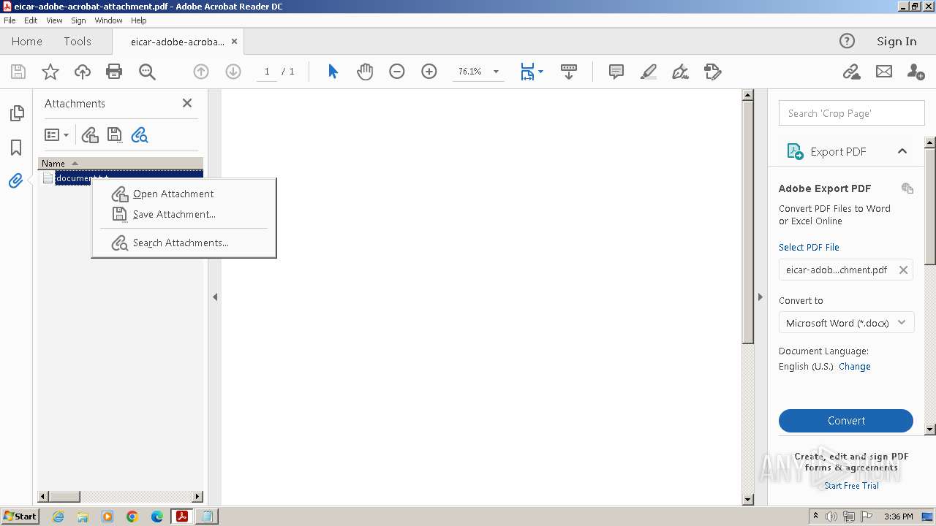Send file by email envelope icon

(x=884, y=72)
